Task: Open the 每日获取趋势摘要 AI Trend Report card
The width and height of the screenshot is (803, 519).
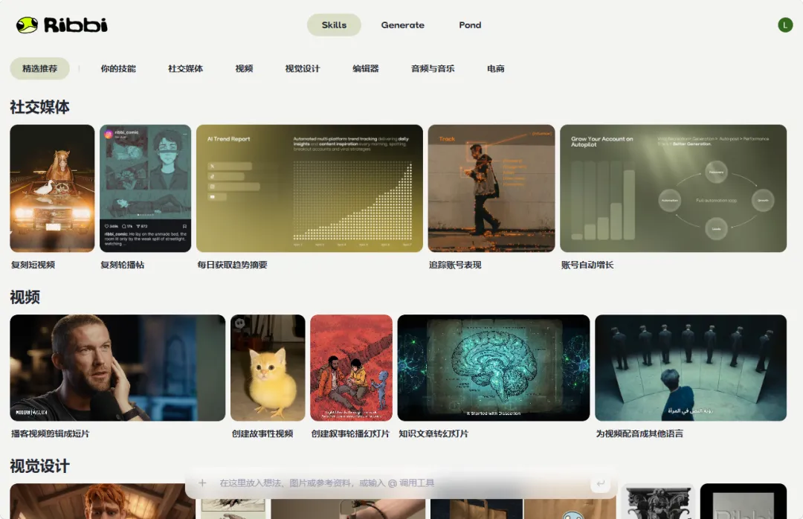Action: point(309,188)
